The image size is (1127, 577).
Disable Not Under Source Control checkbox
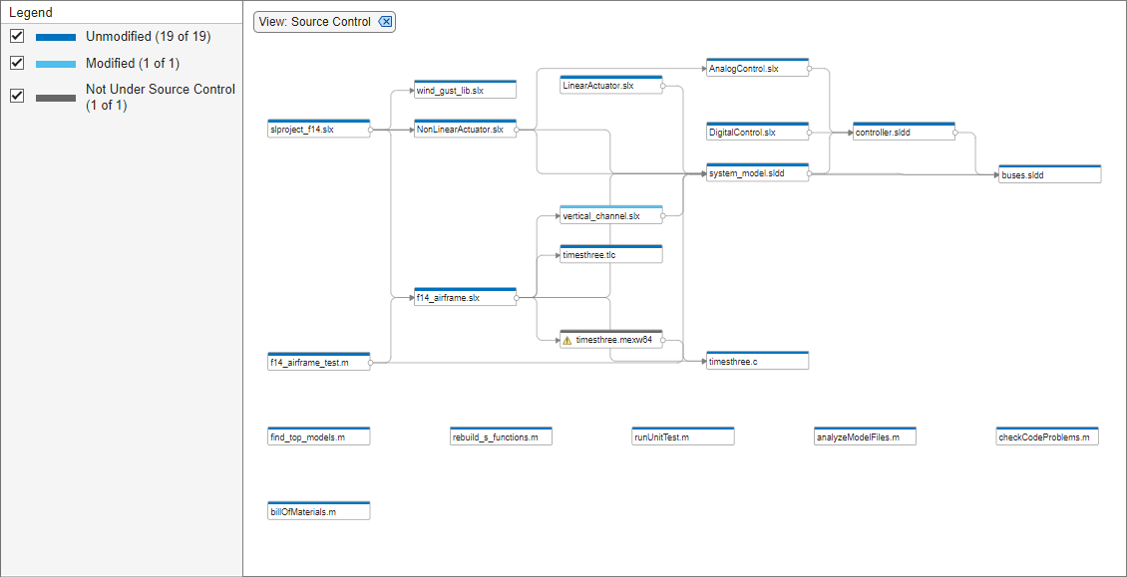pos(17,97)
